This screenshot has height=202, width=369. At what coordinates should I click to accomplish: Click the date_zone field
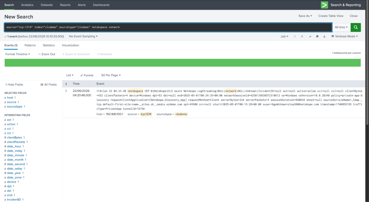14,178
